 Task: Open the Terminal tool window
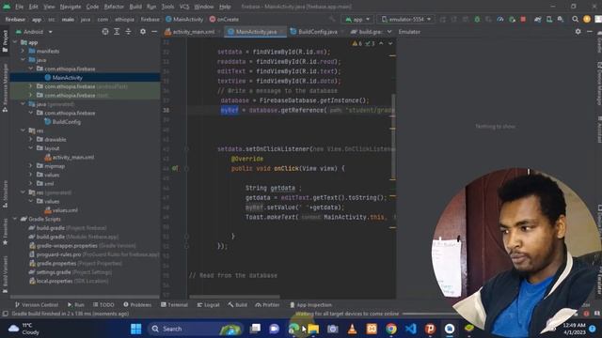[174, 304]
